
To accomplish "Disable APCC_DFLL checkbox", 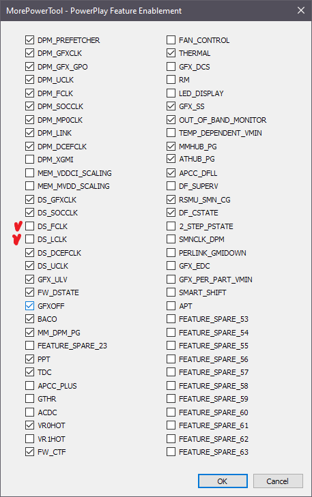I will (171, 173).
